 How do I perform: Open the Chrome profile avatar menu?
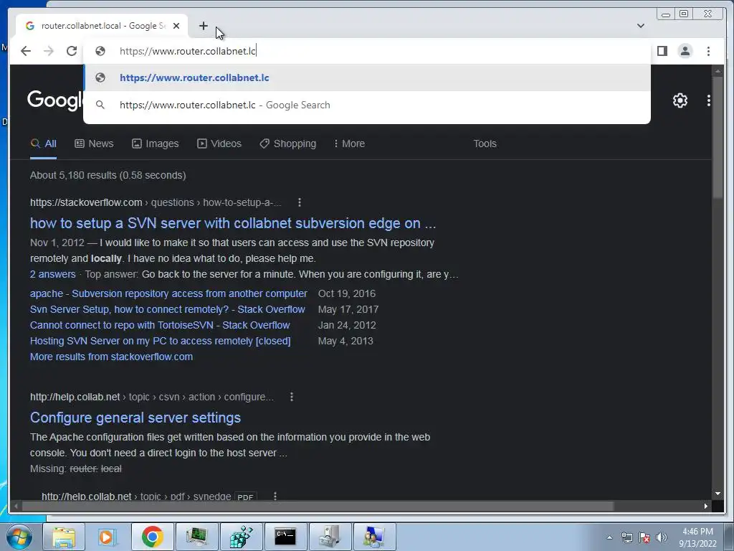(x=685, y=51)
